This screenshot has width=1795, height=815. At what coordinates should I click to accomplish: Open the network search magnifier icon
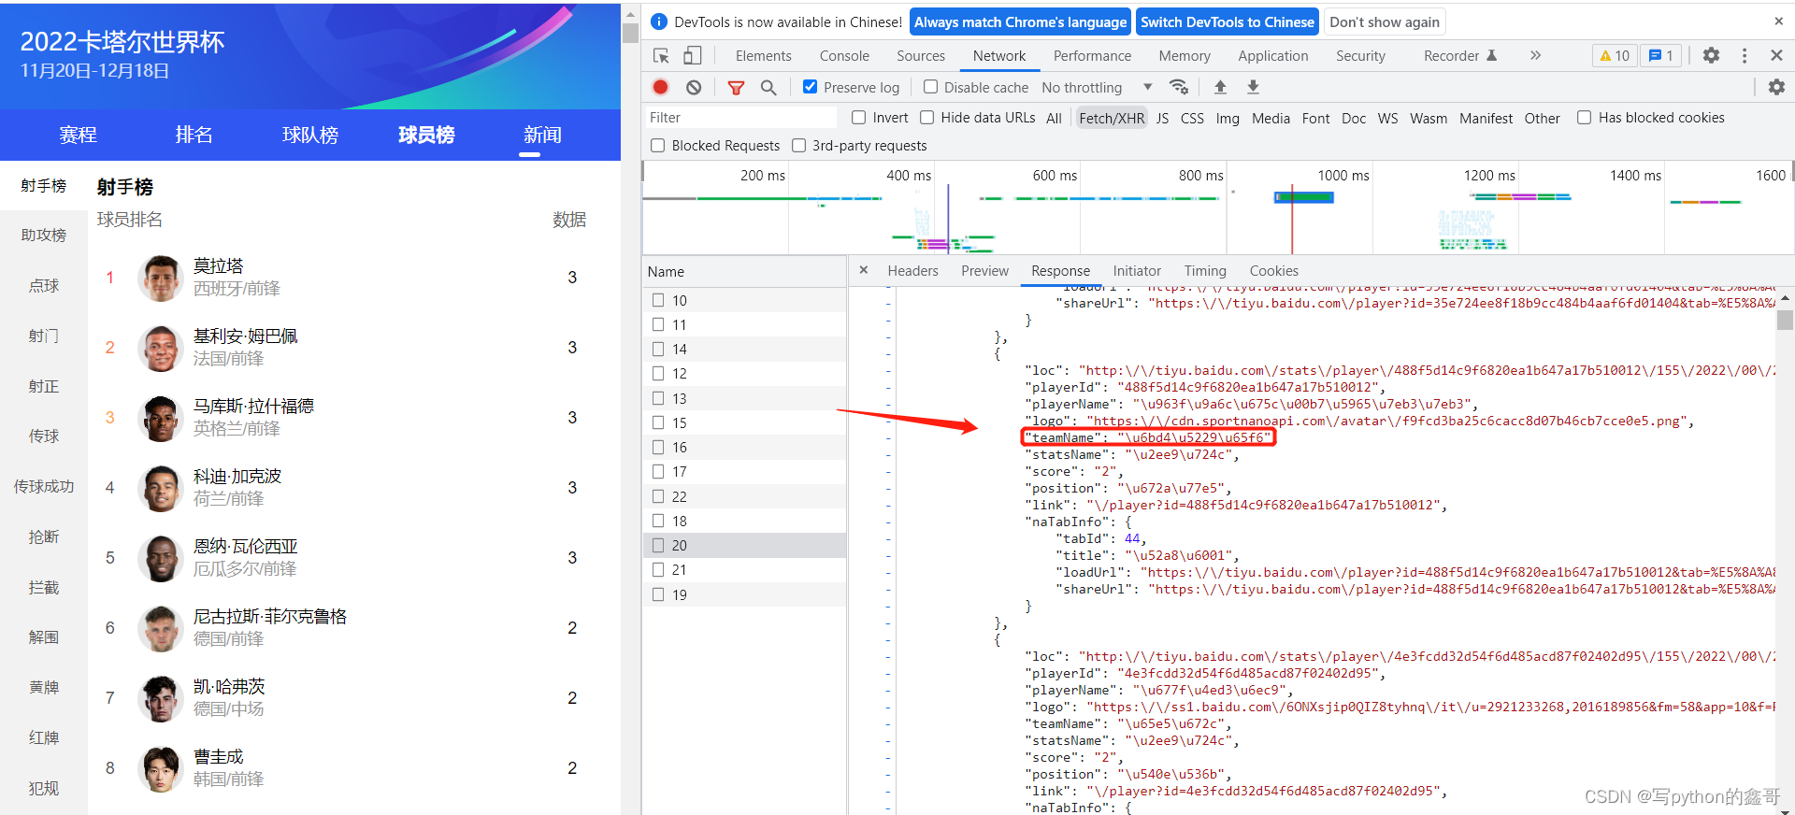768,87
